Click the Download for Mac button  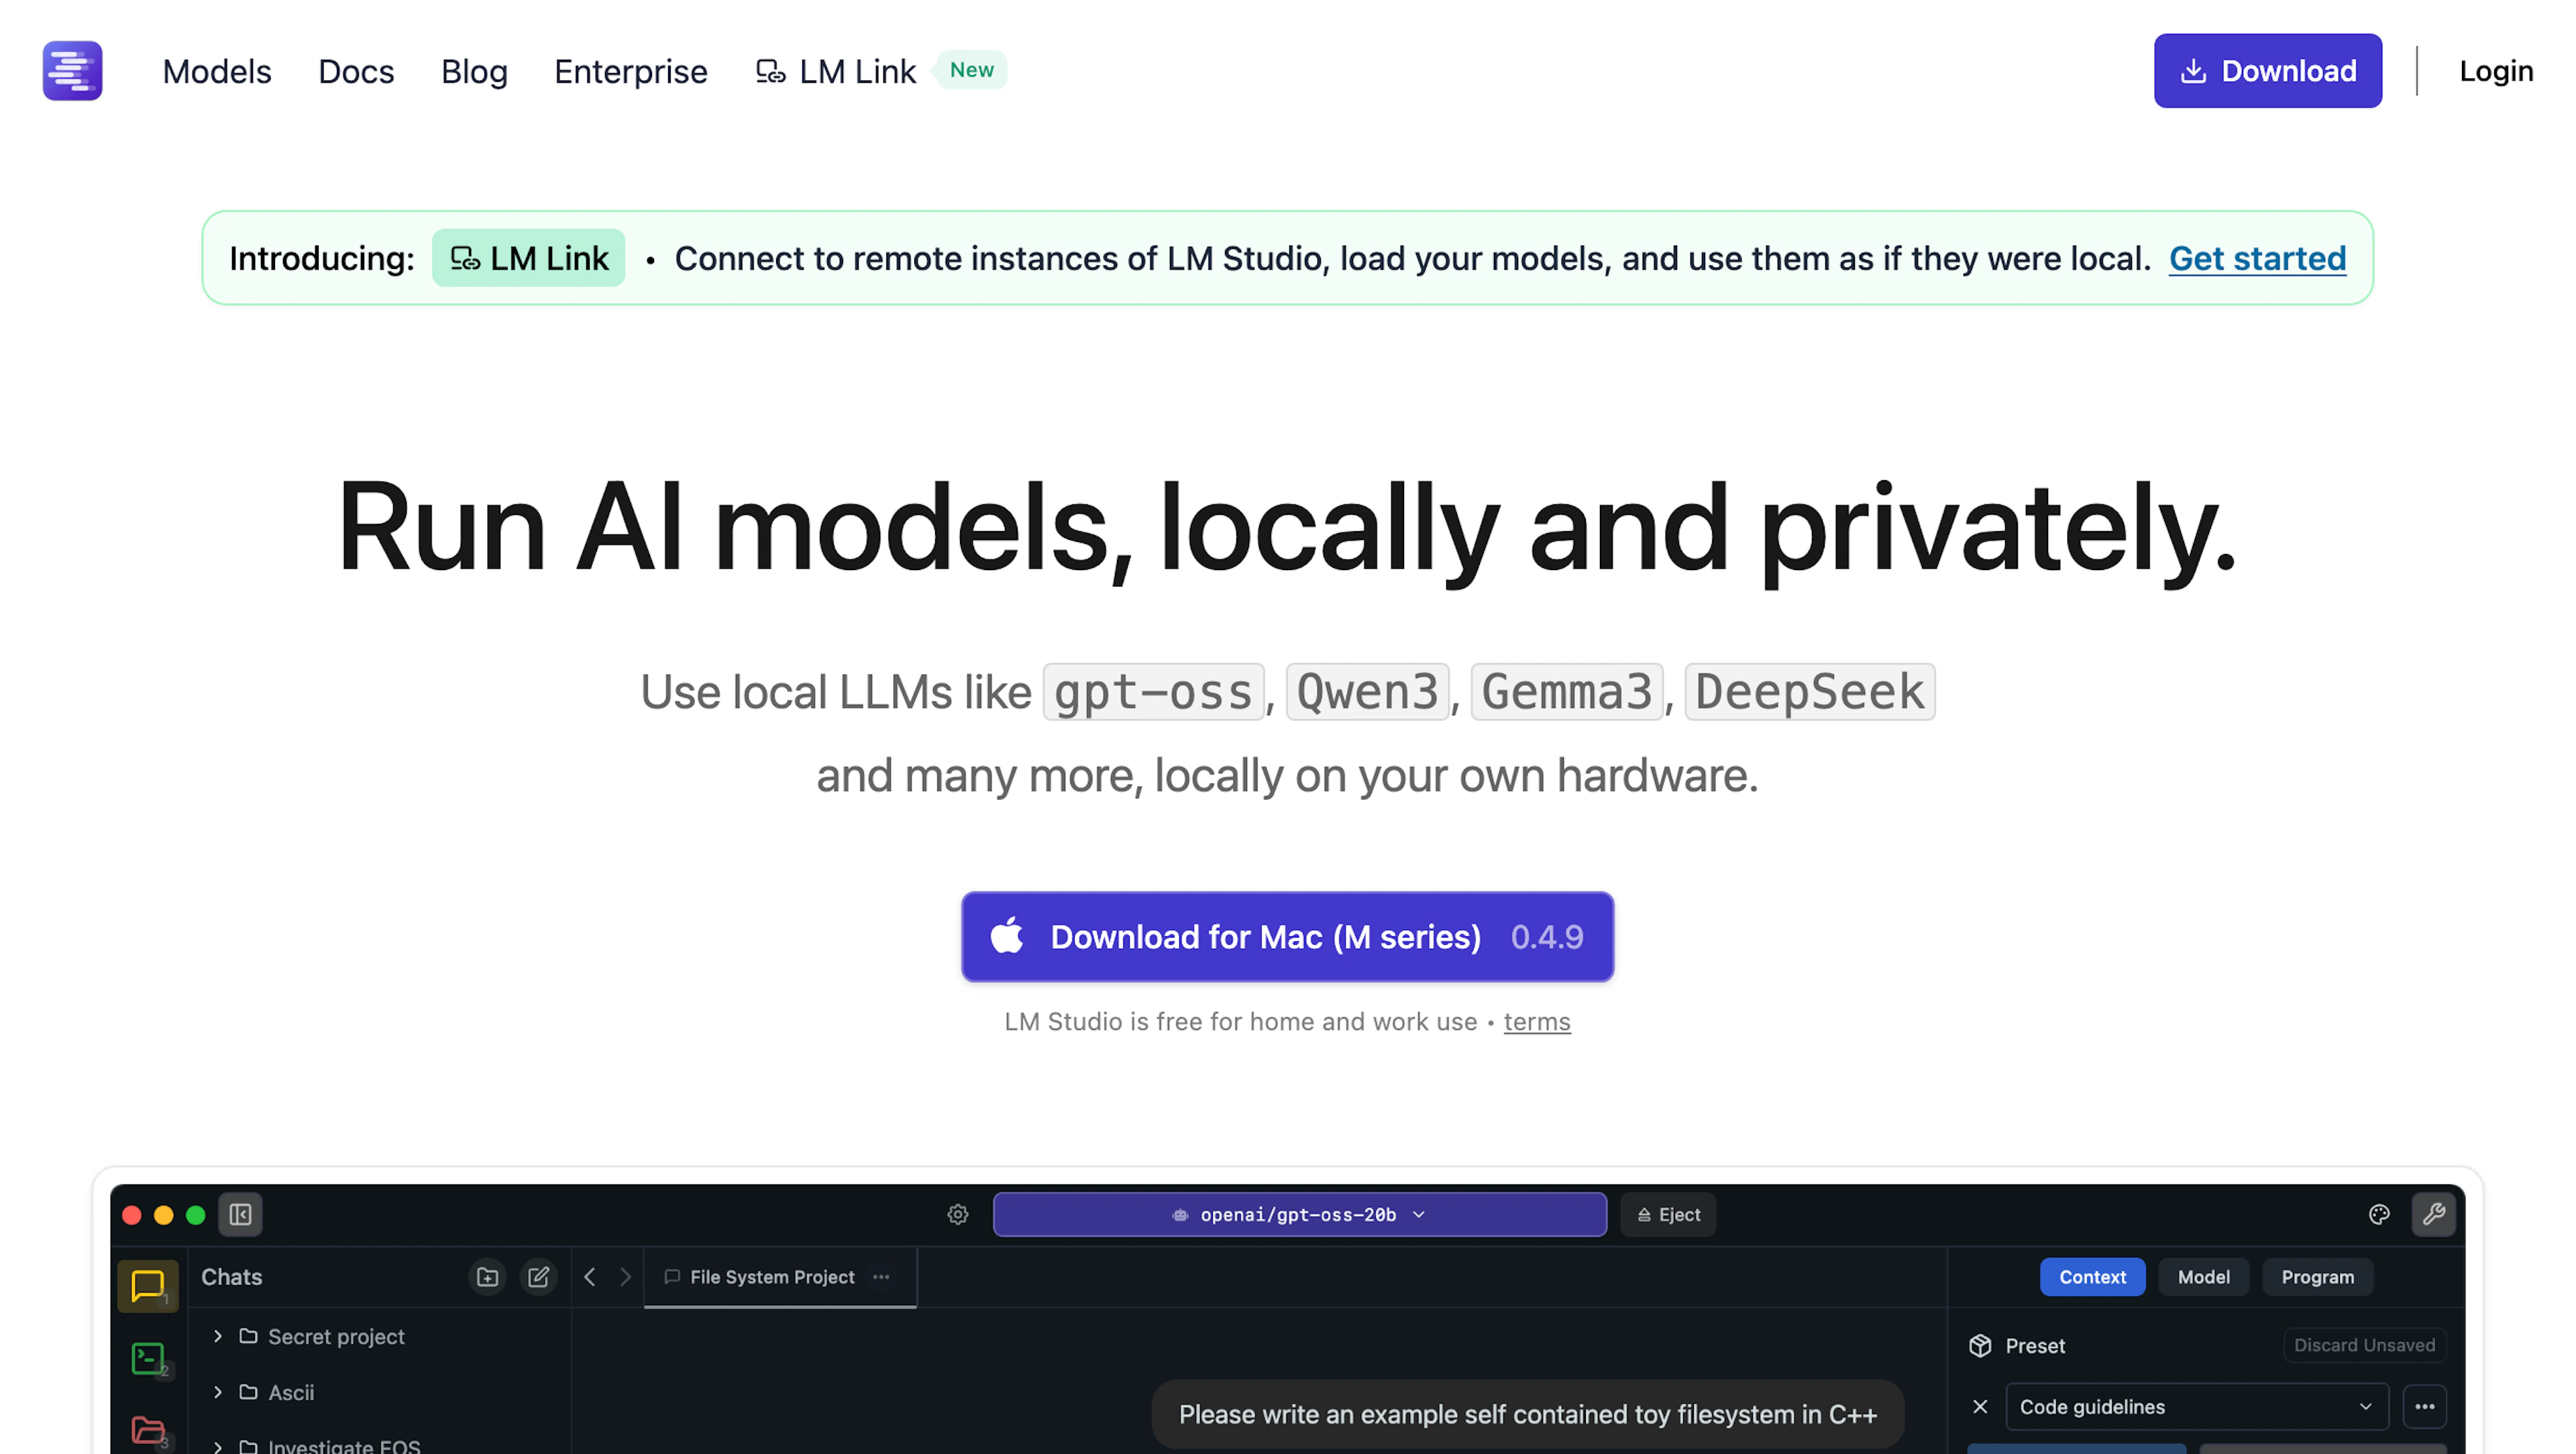click(1287, 936)
